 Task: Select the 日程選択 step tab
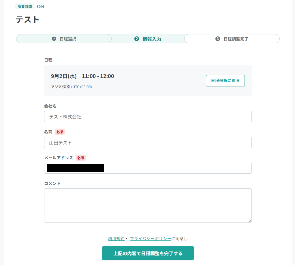pos(64,39)
